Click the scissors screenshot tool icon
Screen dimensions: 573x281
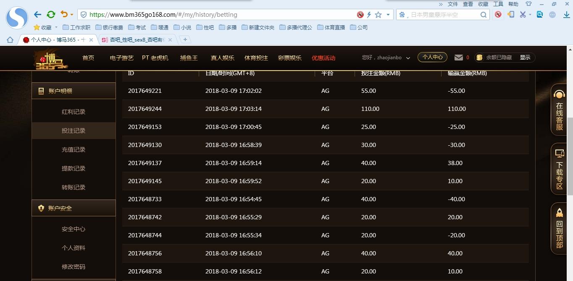523,14
